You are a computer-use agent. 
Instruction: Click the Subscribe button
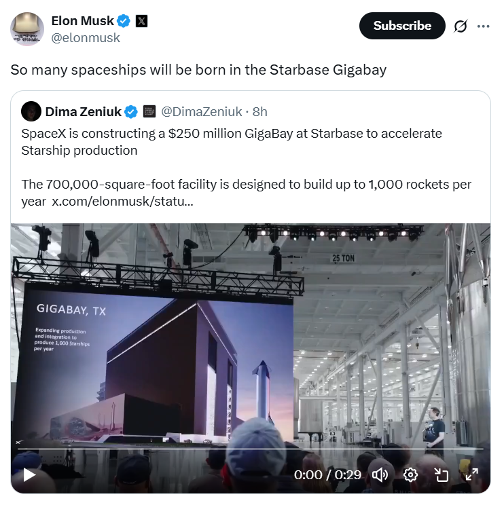402,26
